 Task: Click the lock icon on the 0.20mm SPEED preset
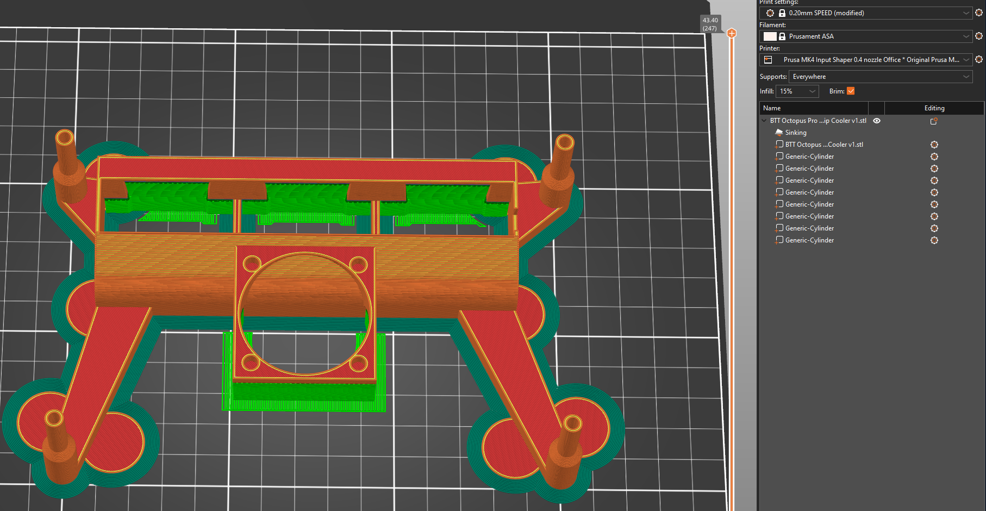click(783, 13)
